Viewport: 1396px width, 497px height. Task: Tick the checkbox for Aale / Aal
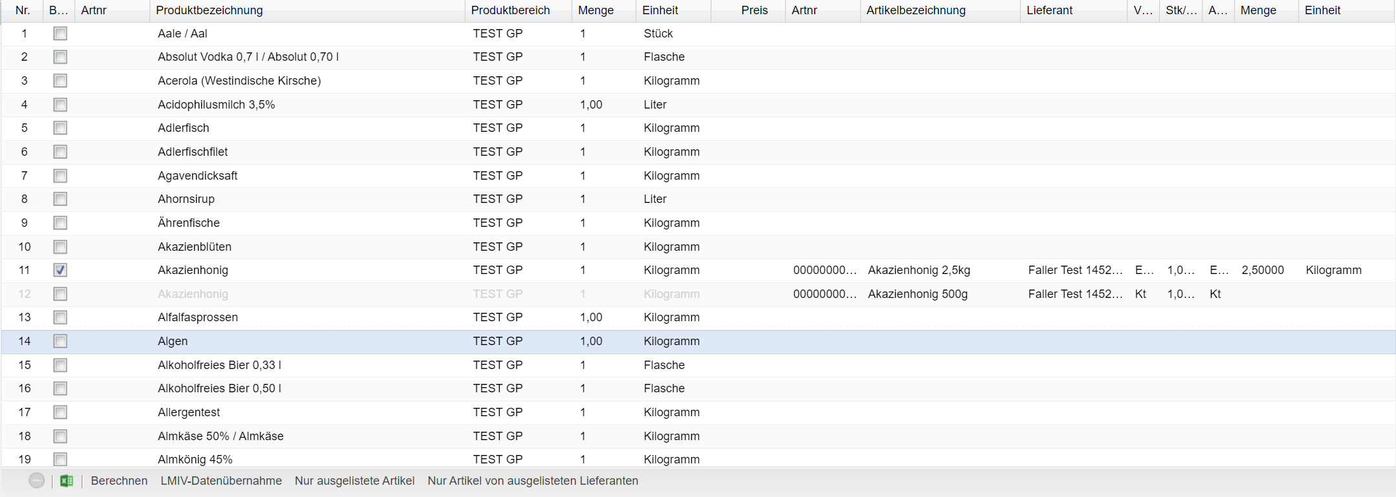click(x=60, y=34)
